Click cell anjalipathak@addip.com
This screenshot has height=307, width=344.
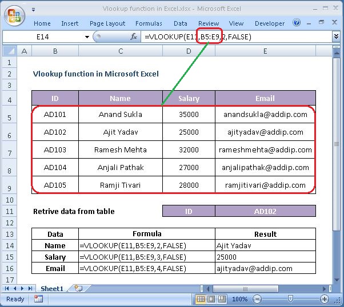pos(265,168)
